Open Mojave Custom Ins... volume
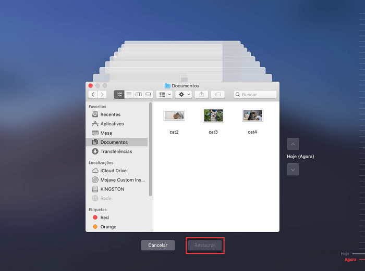The image size is (365, 271). 117,180
